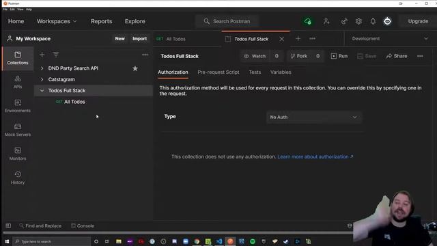Switch to the Pre-request Script tab
This screenshot has height=246, width=437.
(x=218, y=72)
